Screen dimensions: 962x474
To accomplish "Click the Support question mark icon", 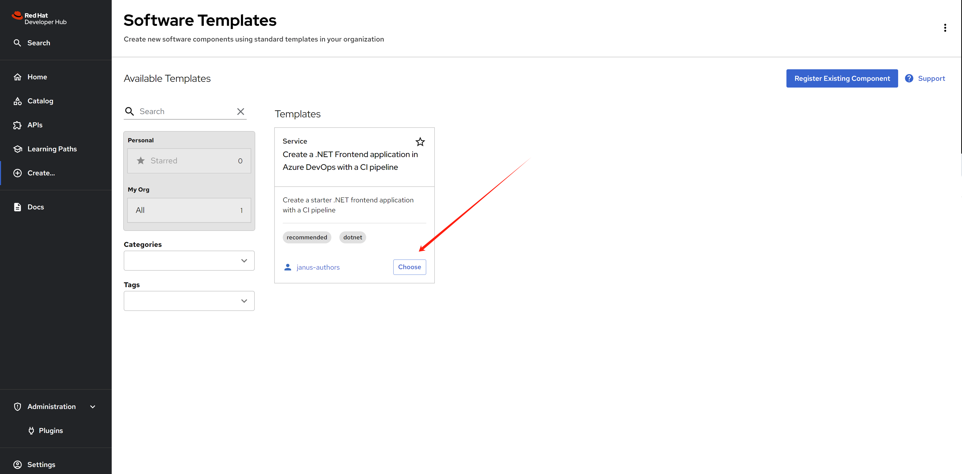I will [x=909, y=78].
